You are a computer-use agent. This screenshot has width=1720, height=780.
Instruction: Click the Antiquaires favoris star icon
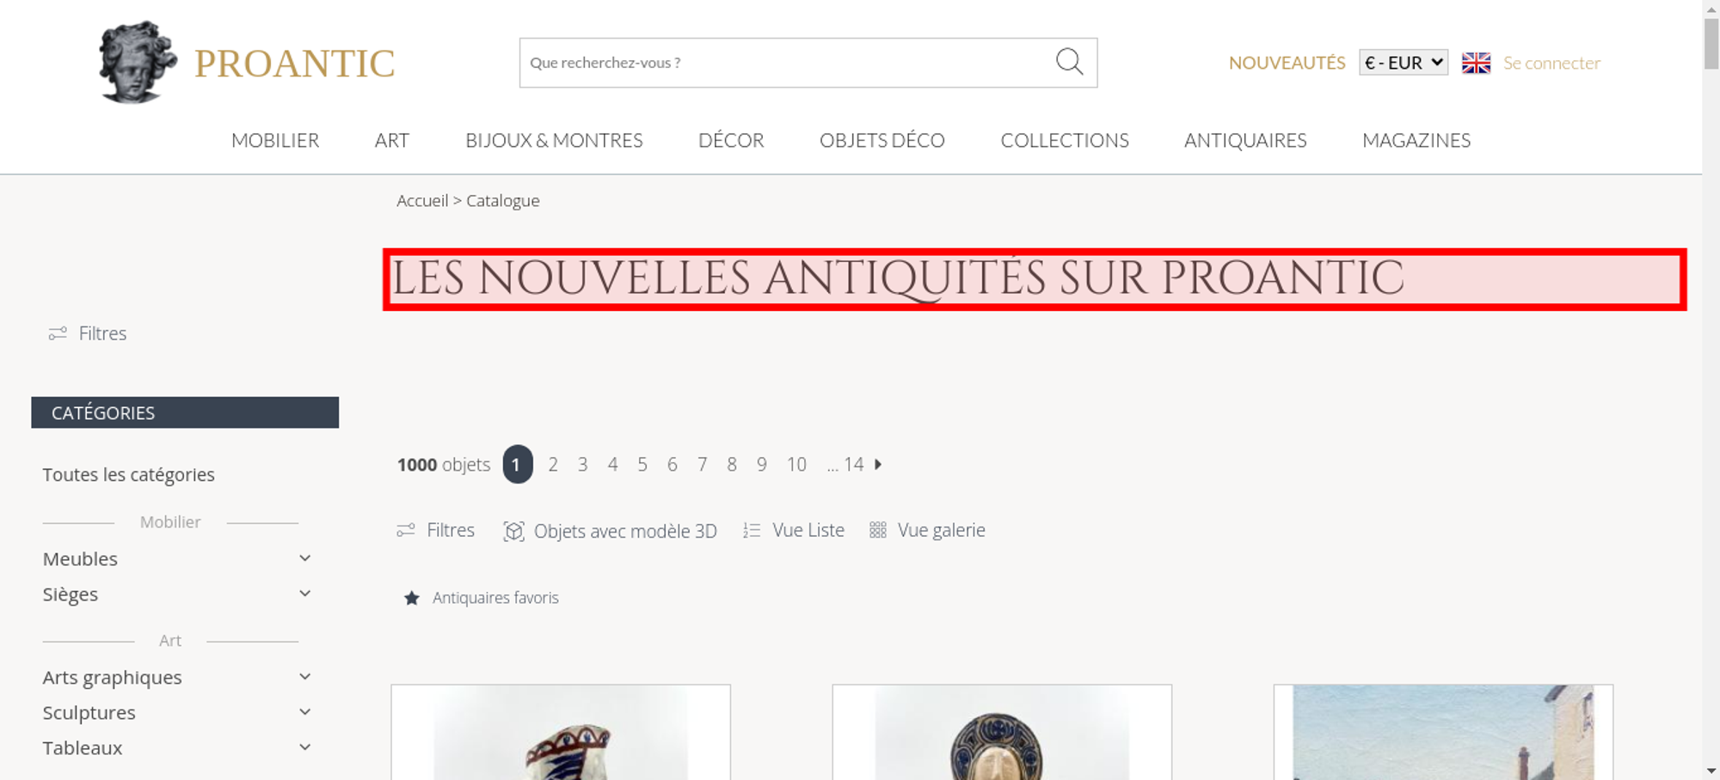point(412,598)
